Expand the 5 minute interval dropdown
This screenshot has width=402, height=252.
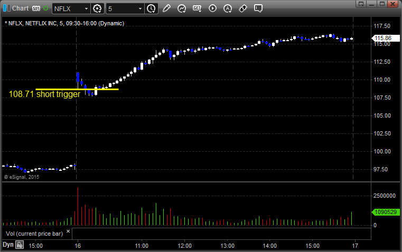pos(140,9)
